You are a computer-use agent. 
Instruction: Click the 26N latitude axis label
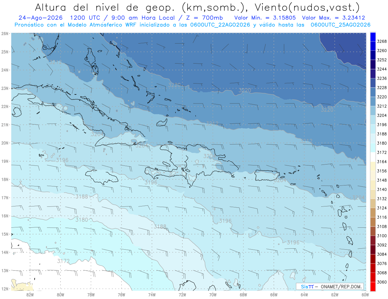(5, 33)
